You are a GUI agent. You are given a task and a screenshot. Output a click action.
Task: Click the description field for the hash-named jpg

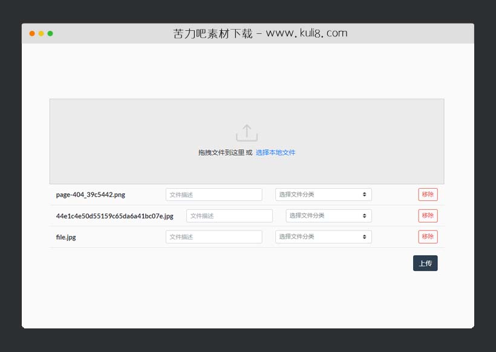(x=229, y=215)
